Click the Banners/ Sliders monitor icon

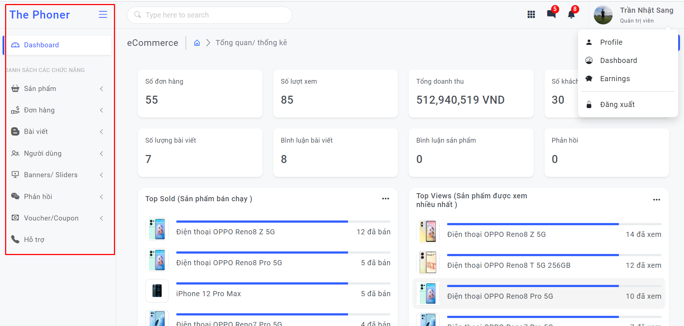pyautogui.click(x=15, y=175)
